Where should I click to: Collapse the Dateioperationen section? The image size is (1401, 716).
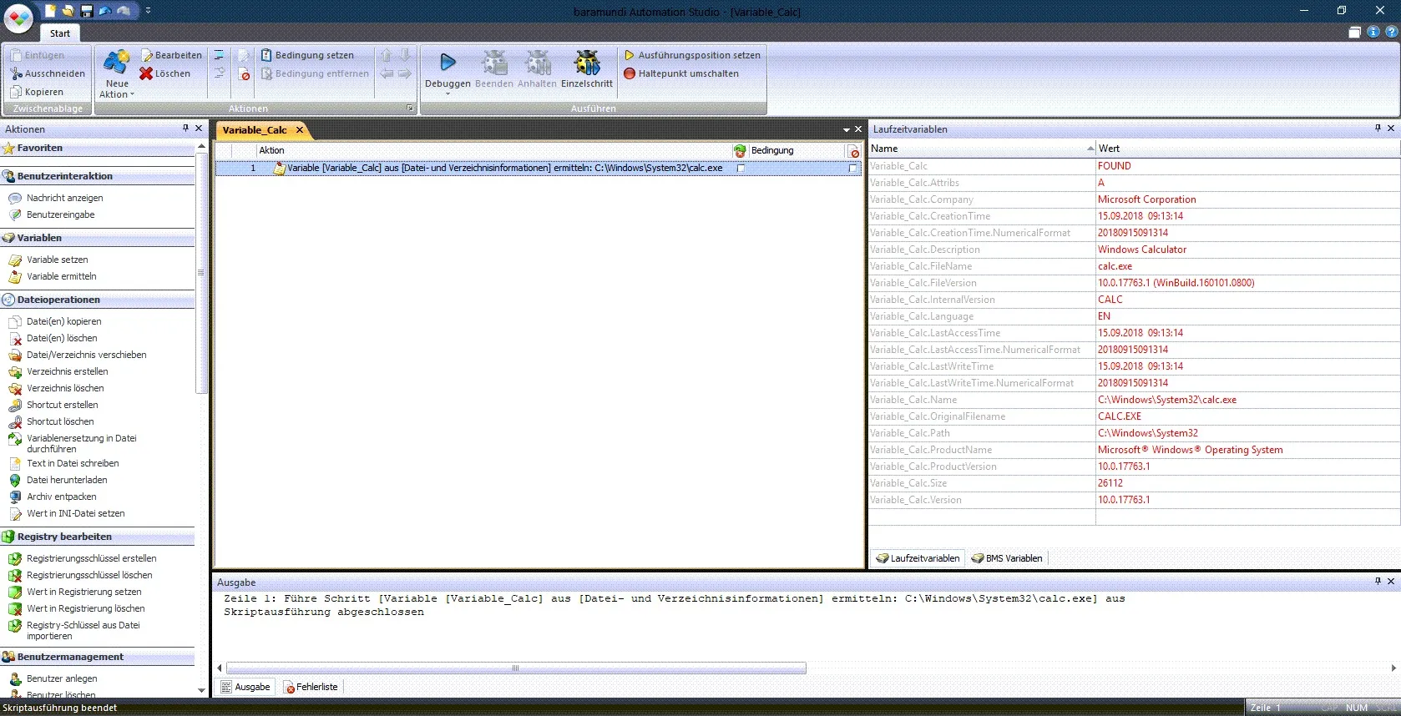point(98,300)
